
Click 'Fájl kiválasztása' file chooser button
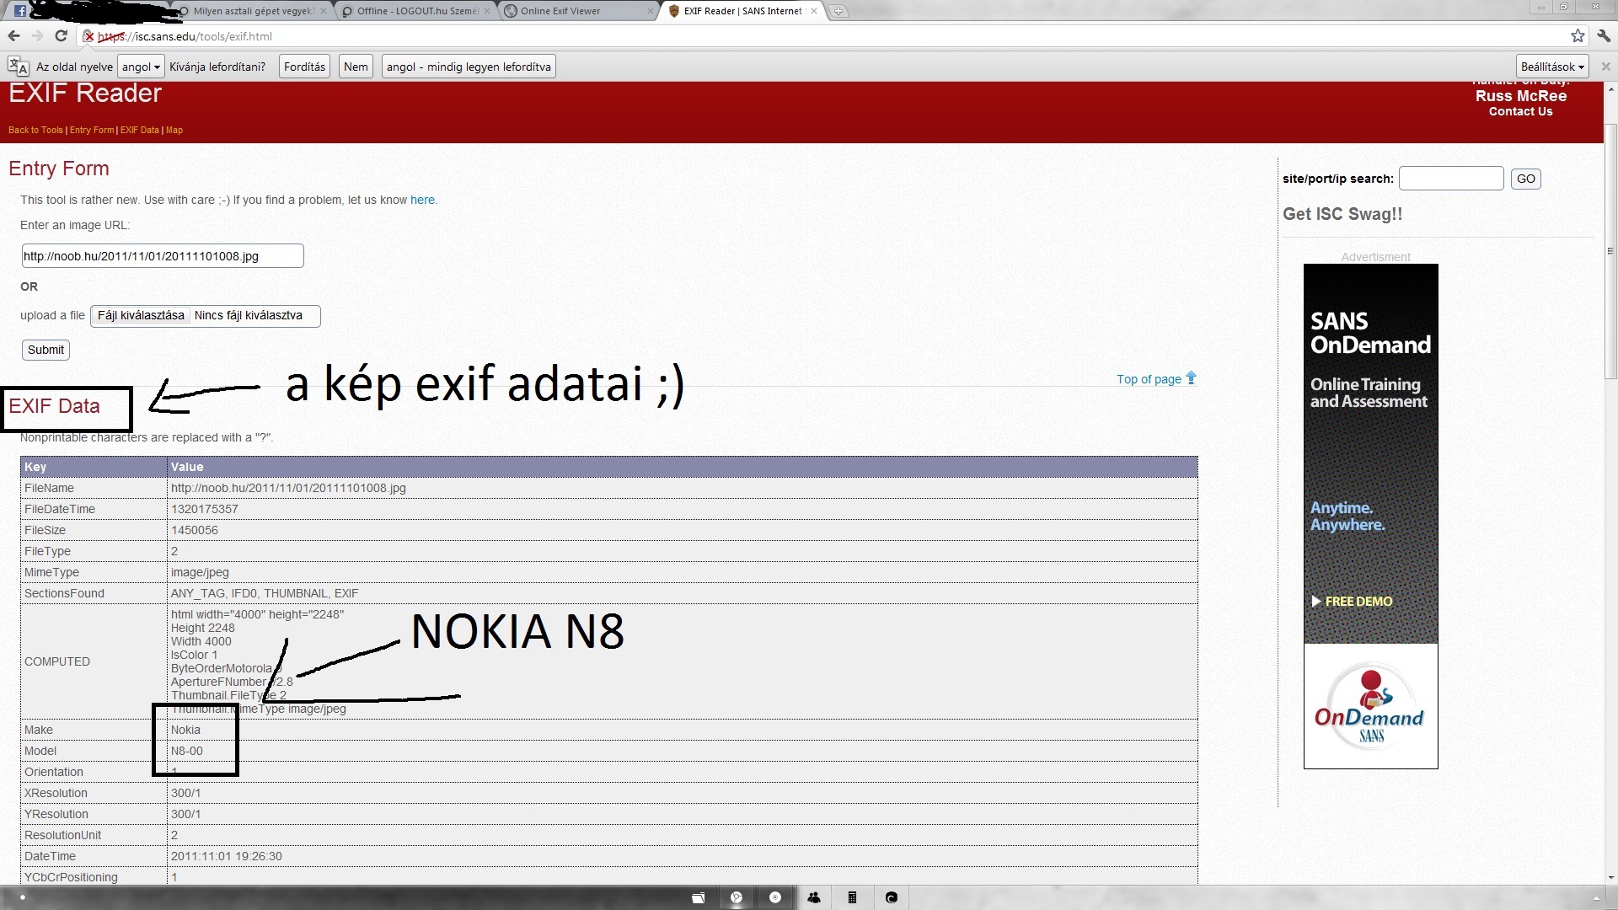coord(141,315)
